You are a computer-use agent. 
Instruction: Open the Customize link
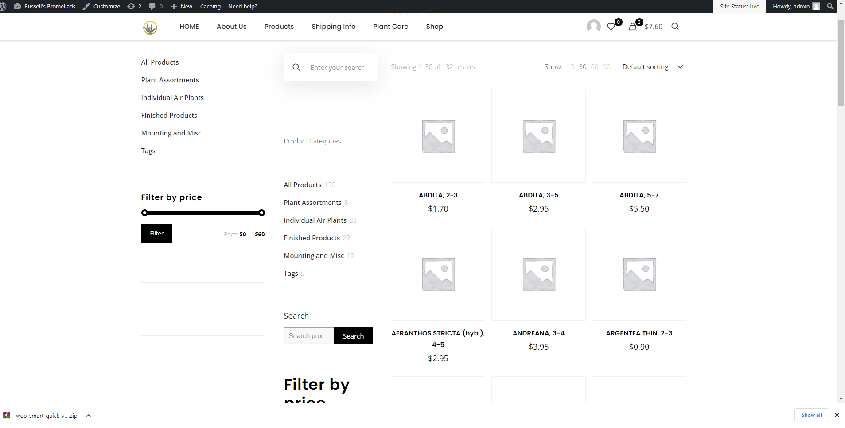pos(101,6)
